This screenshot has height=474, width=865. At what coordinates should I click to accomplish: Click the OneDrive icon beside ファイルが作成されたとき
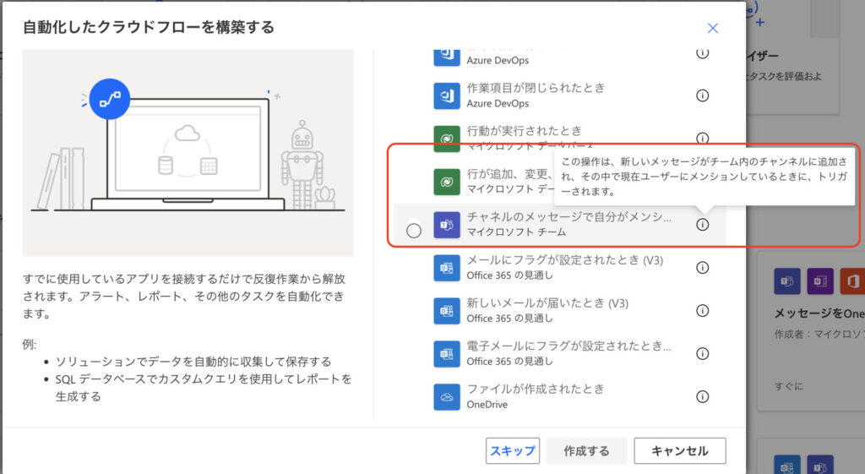(447, 397)
